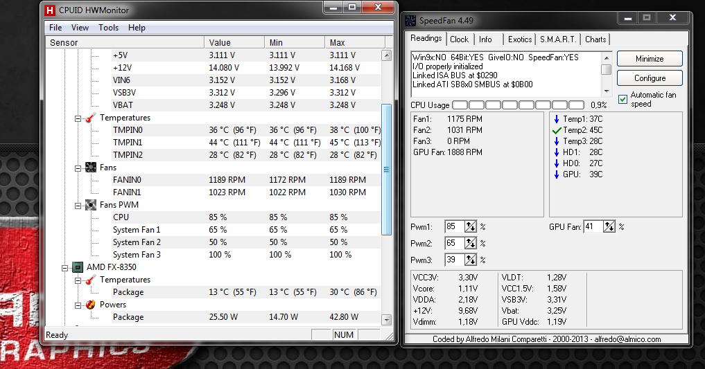Click HWMonitor scrollbar down arrow
This screenshot has height=369, width=705.
[x=386, y=320]
